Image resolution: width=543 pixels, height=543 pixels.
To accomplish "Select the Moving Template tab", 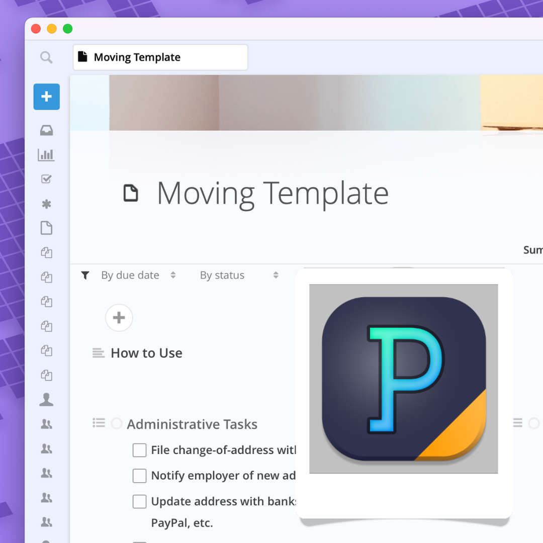I will (x=160, y=57).
